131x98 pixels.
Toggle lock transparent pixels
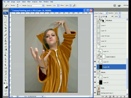click(x=99, y=17)
